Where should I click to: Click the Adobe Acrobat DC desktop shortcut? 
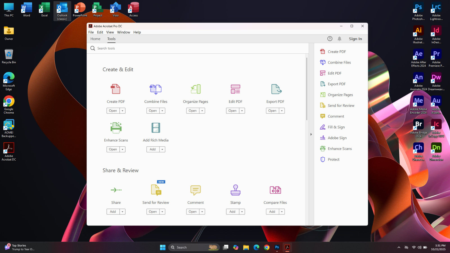(x=9, y=152)
